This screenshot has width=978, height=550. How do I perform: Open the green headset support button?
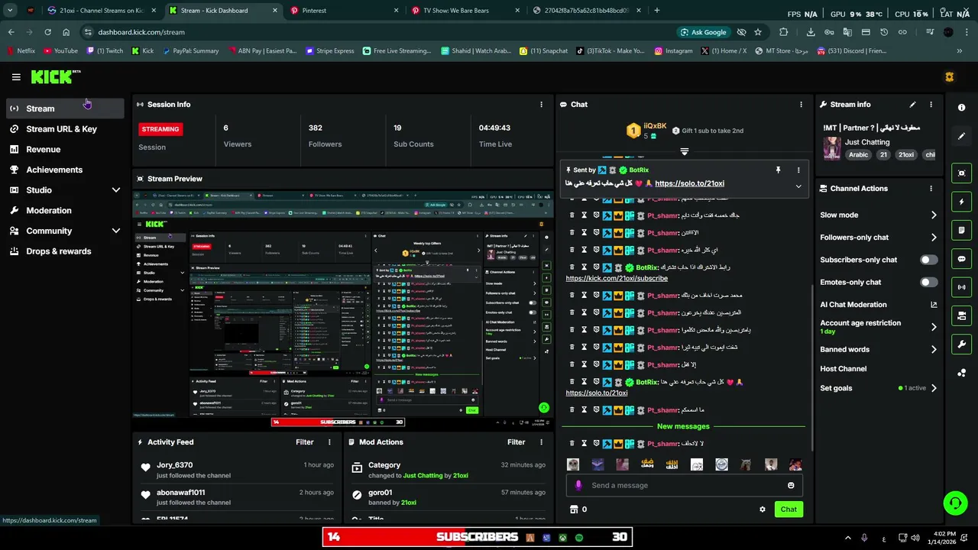coord(955,503)
